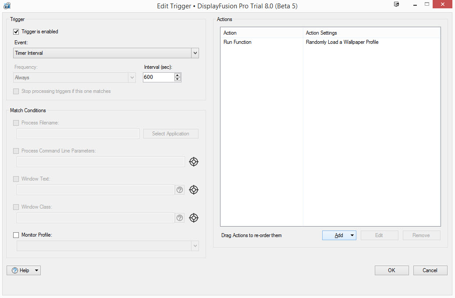Click help question icon beside Window Text field
This screenshot has height=298, width=455.
point(180,190)
